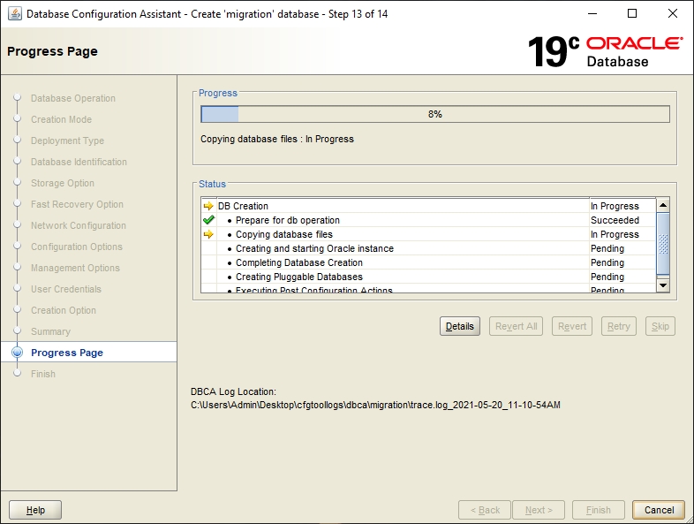The image size is (694, 524).
Task: Click the green checkmark beside Prepare for db operation
Action: [x=208, y=220]
